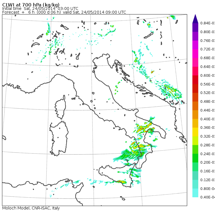Screen dimensions: 215x212
Task: Select the green band just below 0.24E-03
Action: pyautogui.click(x=195, y=158)
